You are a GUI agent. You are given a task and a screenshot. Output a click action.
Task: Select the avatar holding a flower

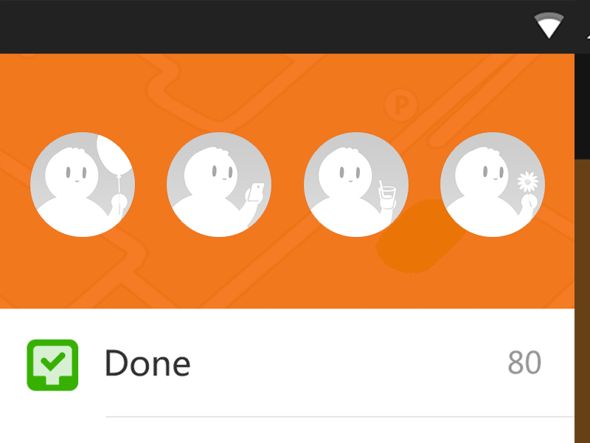pos(493,185)
